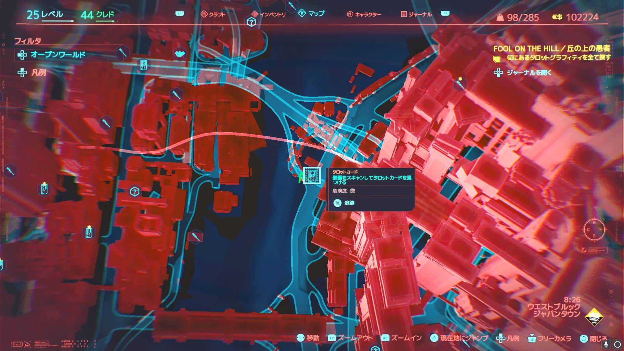This screenshot has height=351, width=624.
Task: Click weapon marker beside オープンワールド filter
Action: tap(123, 53)
